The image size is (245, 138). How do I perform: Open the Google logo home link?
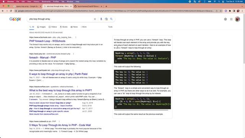[15, 19]
